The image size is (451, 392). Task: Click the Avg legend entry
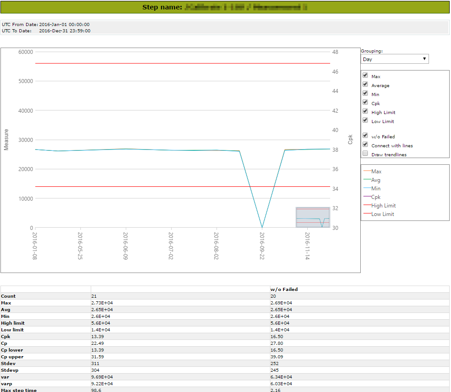tap(372, 180)
